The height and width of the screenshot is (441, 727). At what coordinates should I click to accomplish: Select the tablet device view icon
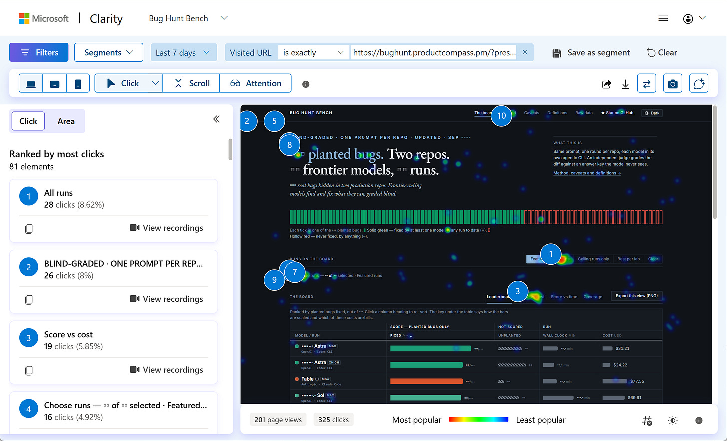click(55, 84)
